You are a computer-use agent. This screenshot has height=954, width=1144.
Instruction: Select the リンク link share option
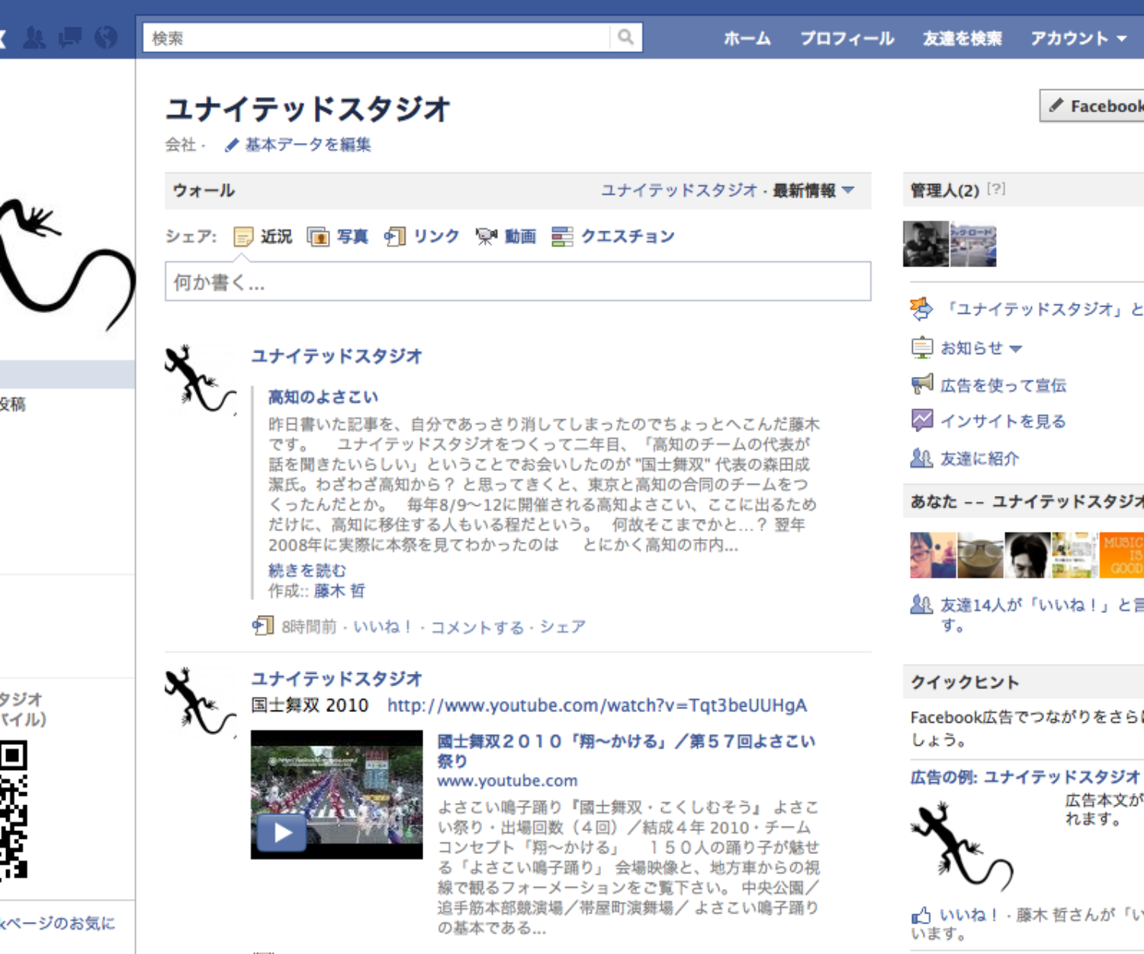422,237
